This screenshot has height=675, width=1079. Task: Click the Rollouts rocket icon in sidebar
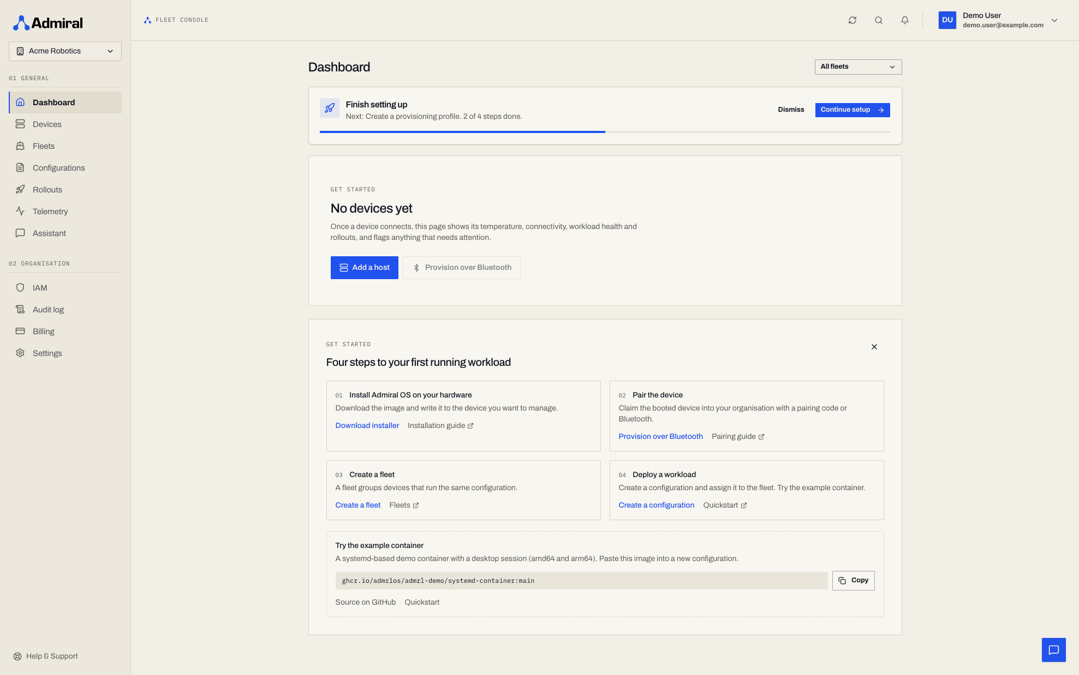click(20, 190)
